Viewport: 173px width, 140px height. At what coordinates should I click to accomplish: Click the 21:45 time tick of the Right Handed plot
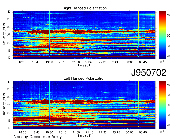point(89,62)
